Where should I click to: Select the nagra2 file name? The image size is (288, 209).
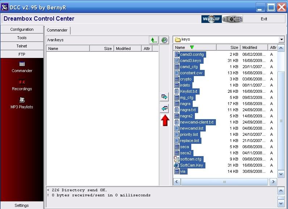point(186,116)
